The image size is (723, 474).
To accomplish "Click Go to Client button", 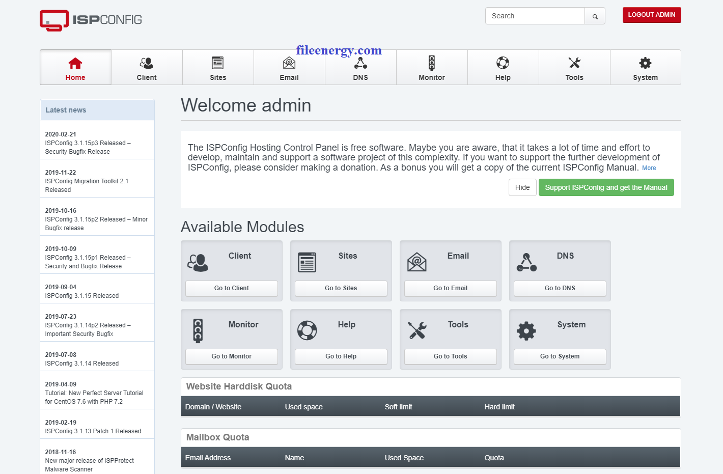I will pos(232,288).
